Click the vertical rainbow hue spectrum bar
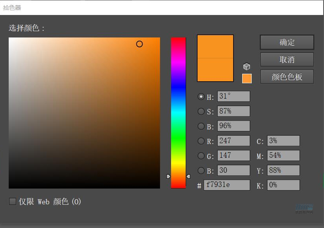This screenshot has height=228, width=324. coord(178,113)
